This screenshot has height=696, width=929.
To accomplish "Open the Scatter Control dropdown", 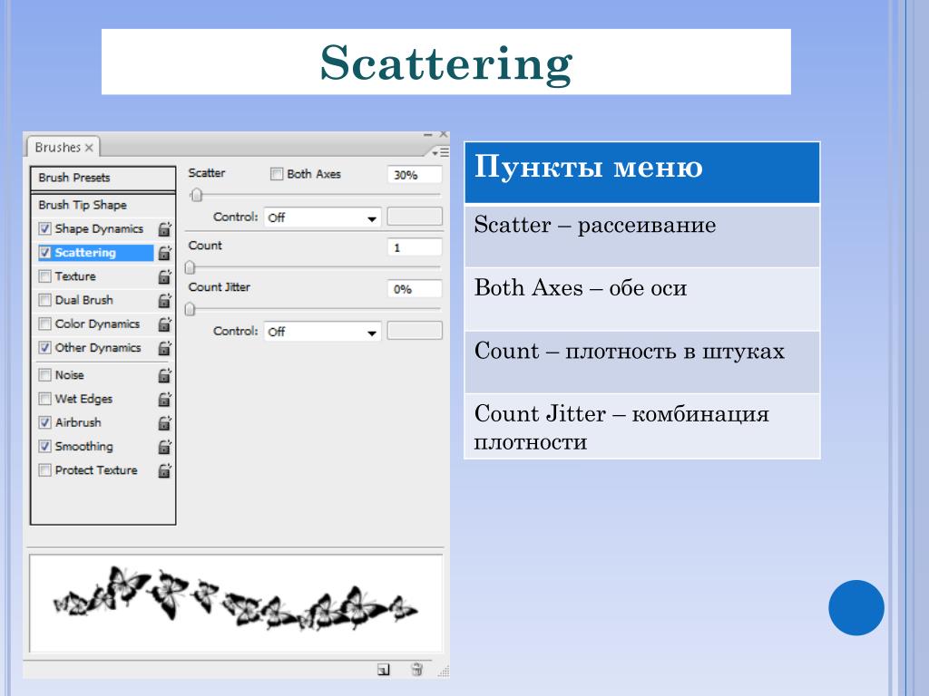I will pos(322,217).
